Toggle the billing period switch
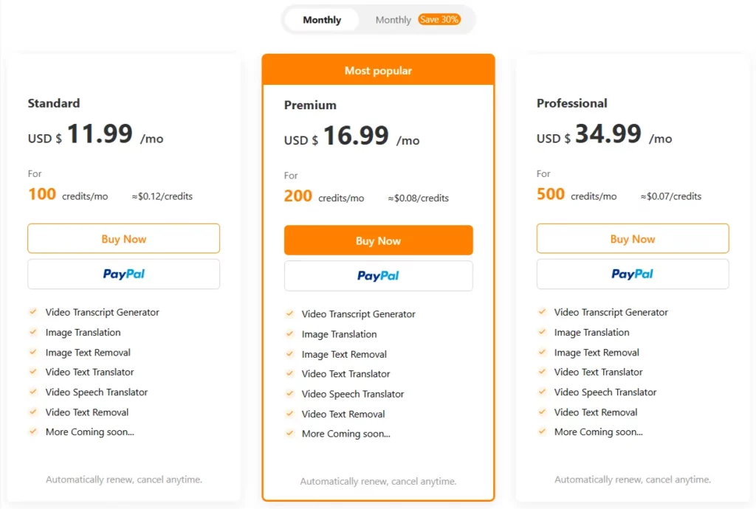 tap(377, 20)
